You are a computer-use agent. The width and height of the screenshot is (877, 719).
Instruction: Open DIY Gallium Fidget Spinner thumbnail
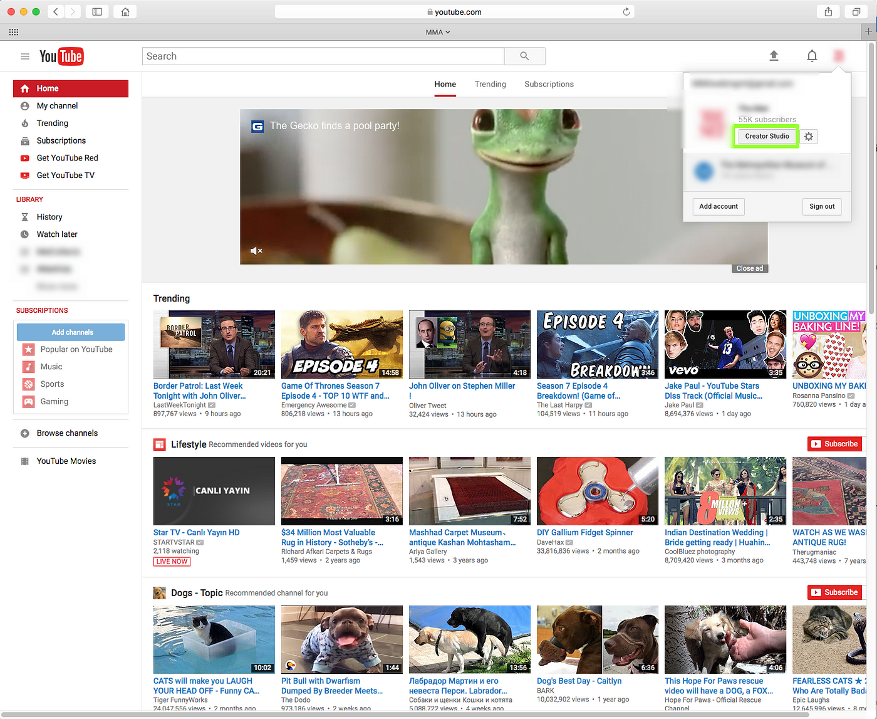[x=598, y=491]
